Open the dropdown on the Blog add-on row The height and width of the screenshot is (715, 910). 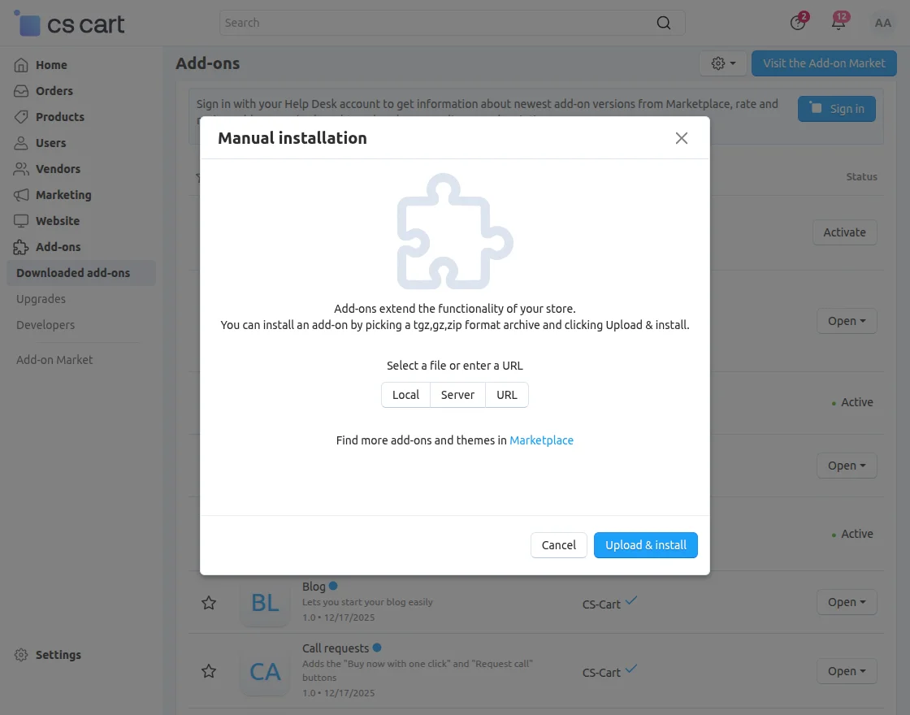tap(847, 602)
